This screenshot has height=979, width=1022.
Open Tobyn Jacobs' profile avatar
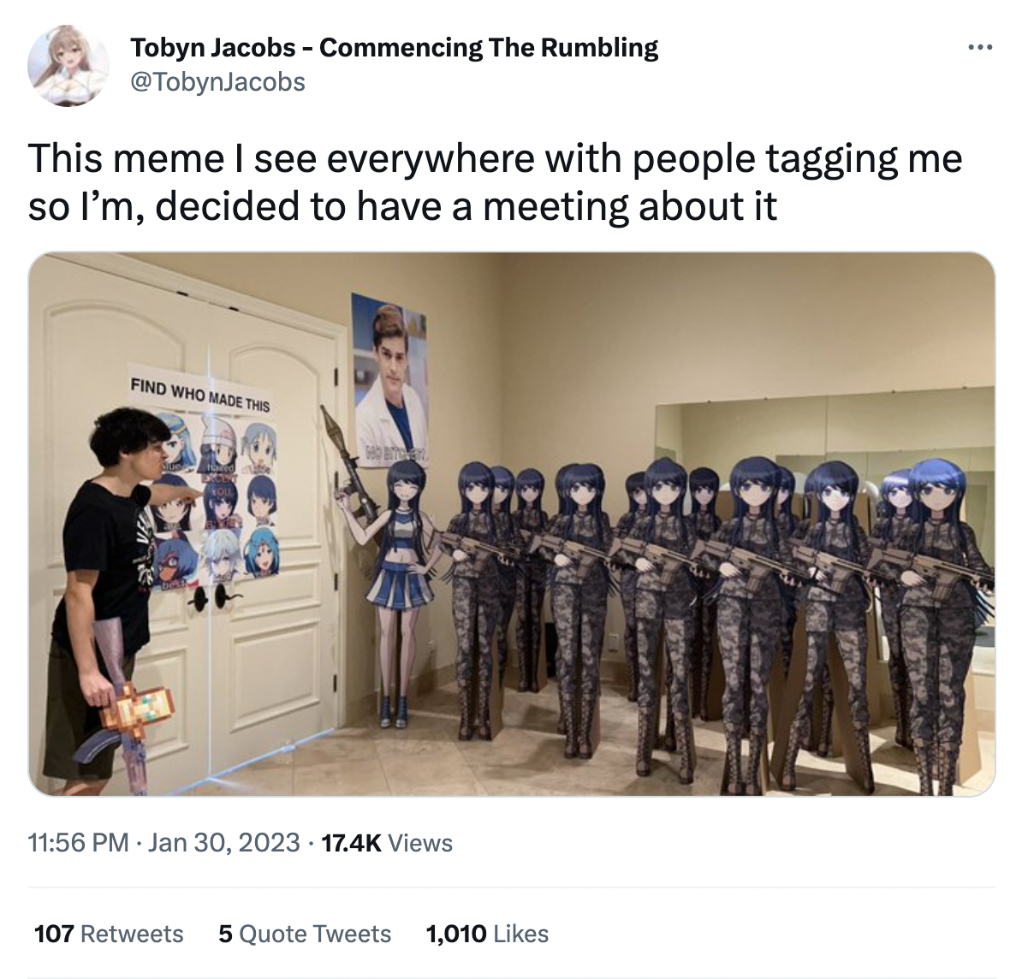point(68,66)
